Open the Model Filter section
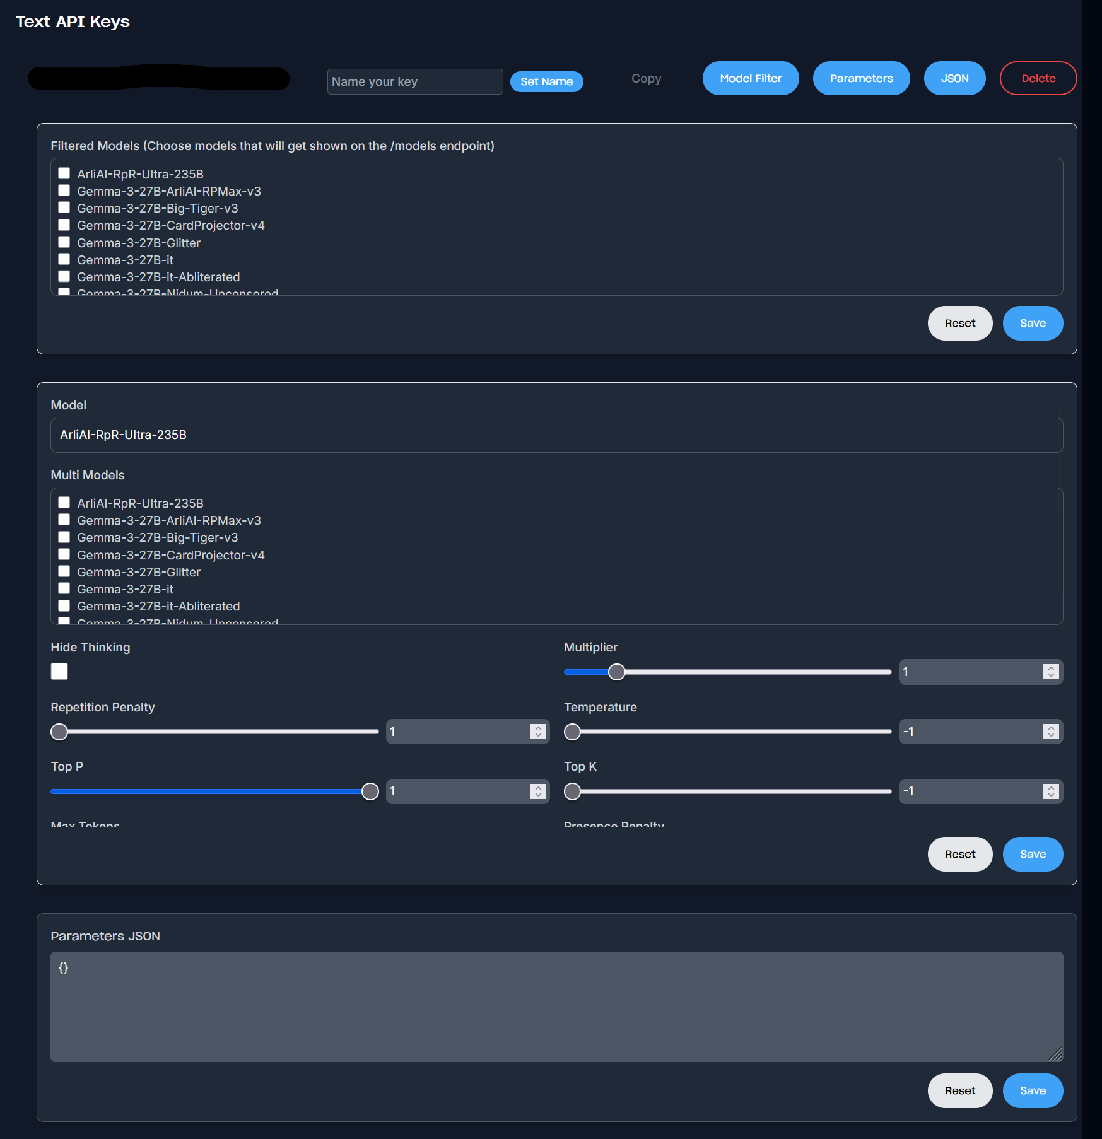 point(751,78)
